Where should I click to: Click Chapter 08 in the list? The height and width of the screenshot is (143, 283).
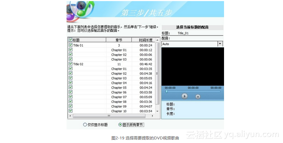[x=119, y=102]
